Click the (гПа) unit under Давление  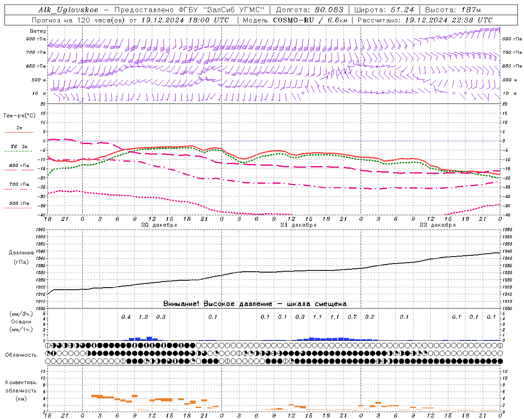(x=21, y=262)
